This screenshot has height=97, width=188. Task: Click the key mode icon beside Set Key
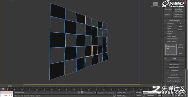point(144,95)
